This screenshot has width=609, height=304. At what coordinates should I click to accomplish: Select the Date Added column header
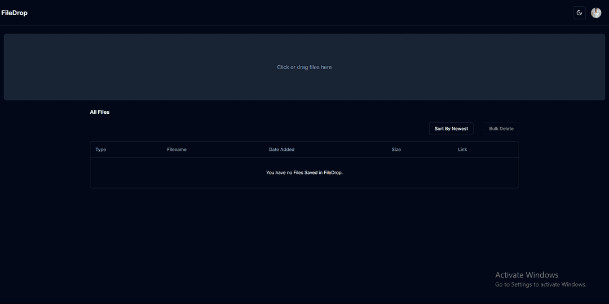(281, 150)
